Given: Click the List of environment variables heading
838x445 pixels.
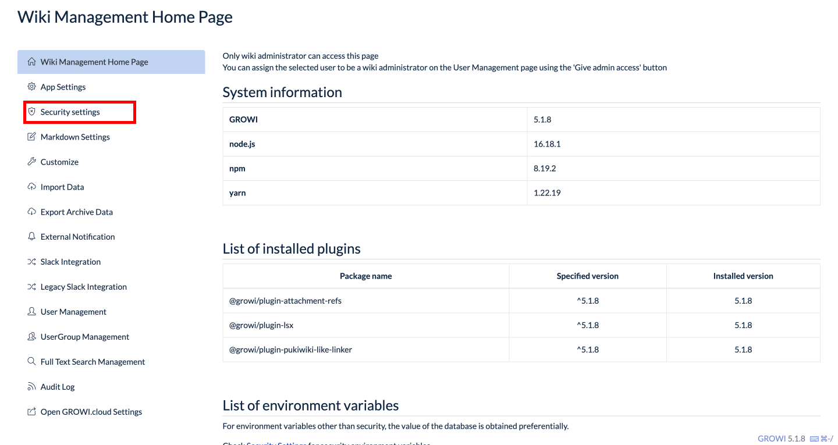Looking at the screenshot, I should tap(311, 405).
